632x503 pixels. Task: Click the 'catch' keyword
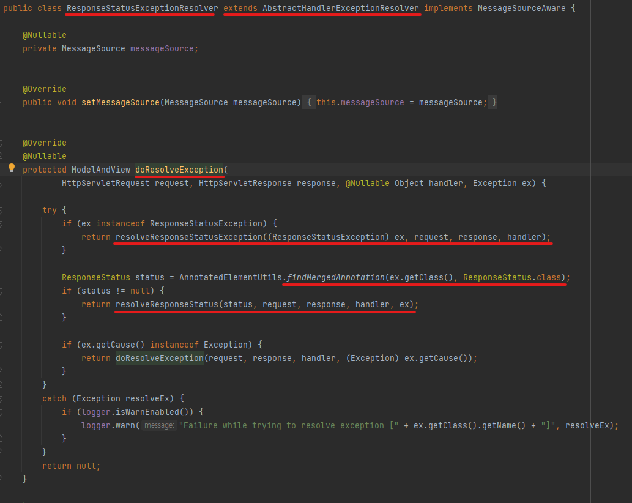(x=54, y=398)
